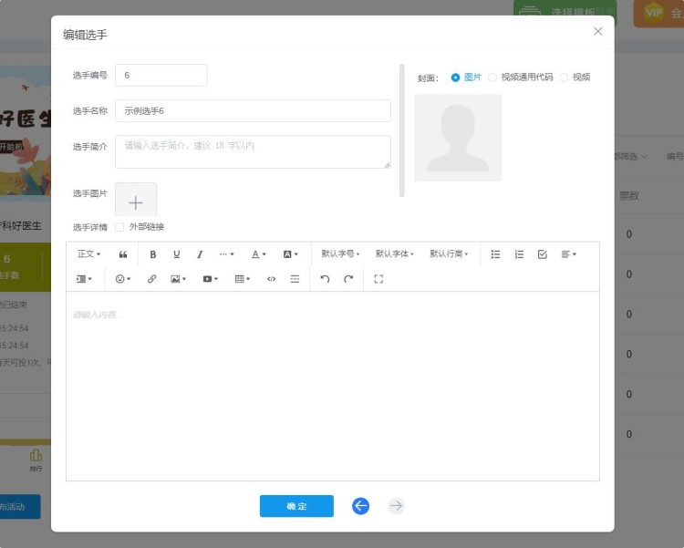Enter fullscreen editor mode
684x548 pixels.
[x=378, y=279]
